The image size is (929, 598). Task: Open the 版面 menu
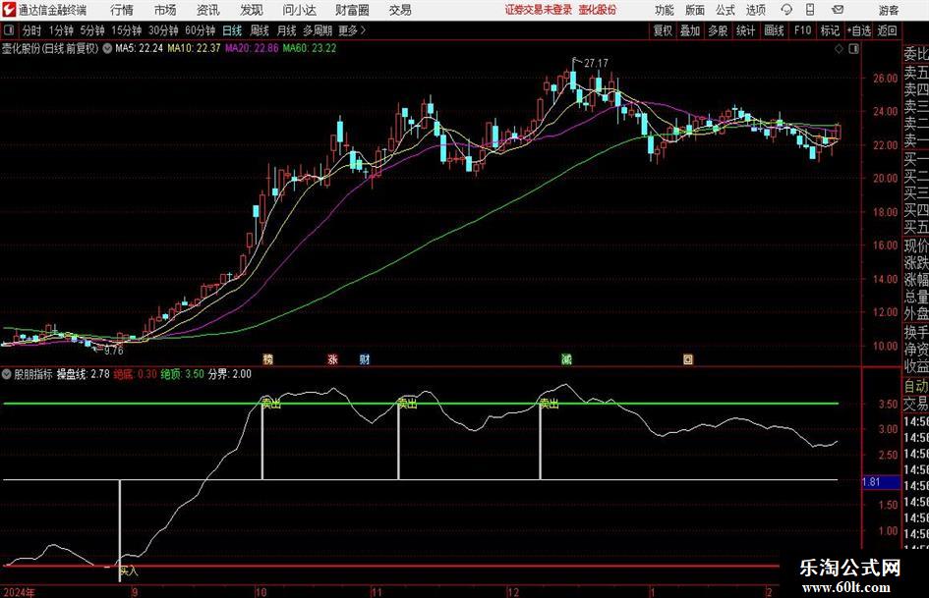pos(694,10)
